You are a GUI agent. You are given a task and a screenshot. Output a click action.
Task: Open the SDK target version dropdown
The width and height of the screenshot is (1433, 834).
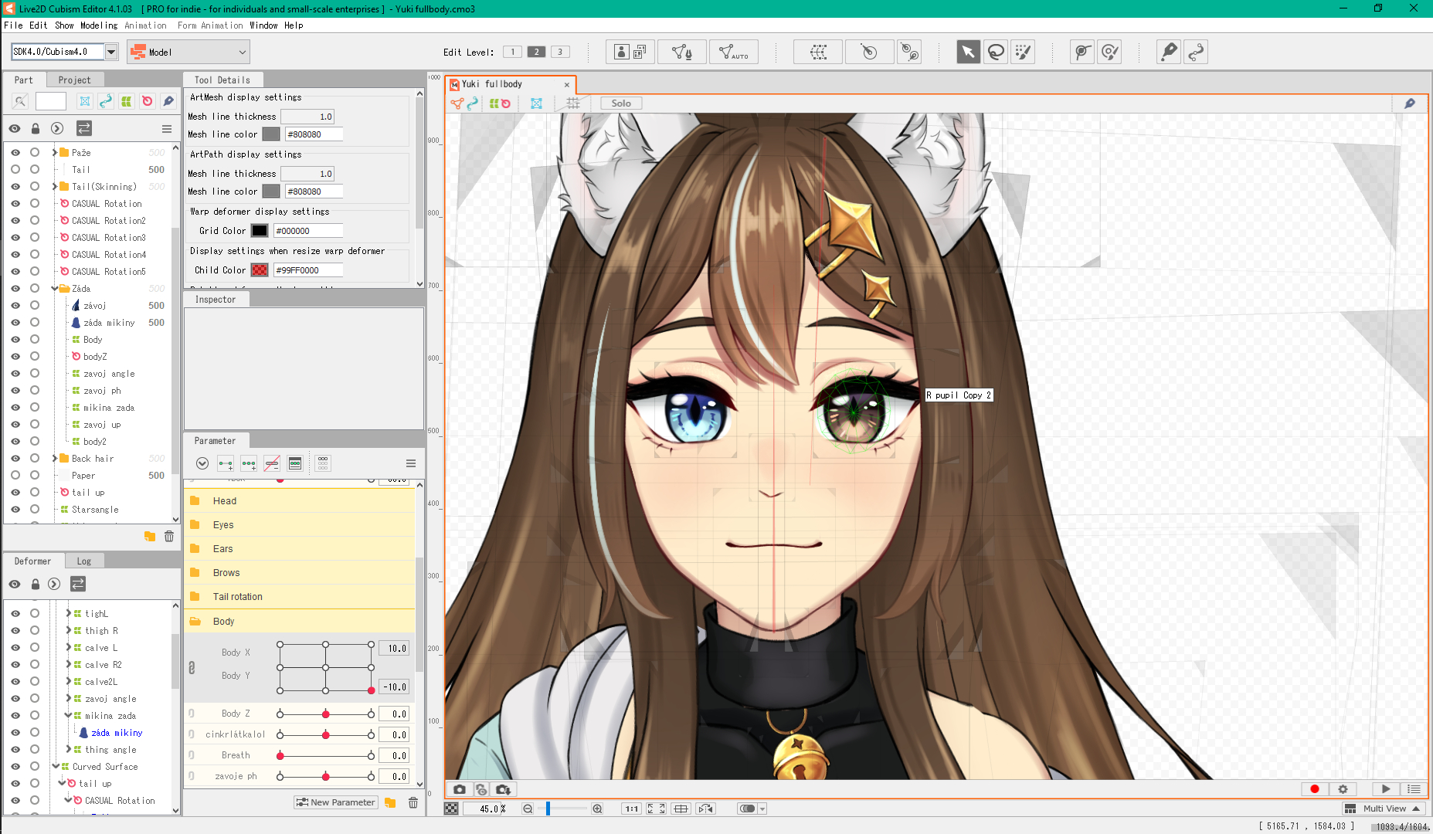point(111,52)
